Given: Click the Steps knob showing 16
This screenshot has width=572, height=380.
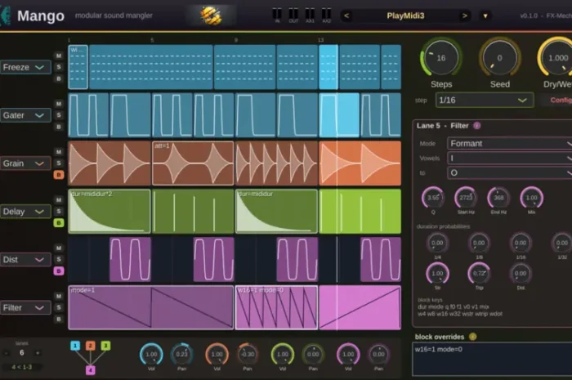Looking at the screenshot, I should coord(441,58).
